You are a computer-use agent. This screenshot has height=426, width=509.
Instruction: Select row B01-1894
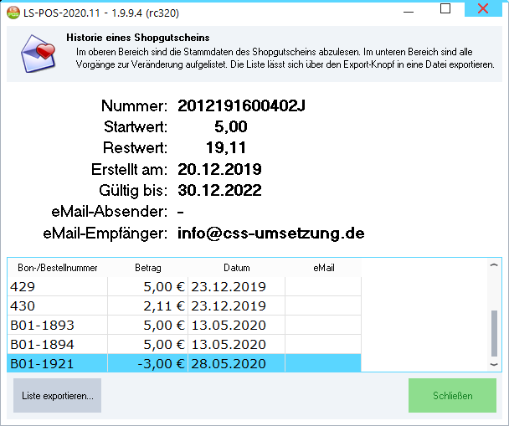pos(184,344)
